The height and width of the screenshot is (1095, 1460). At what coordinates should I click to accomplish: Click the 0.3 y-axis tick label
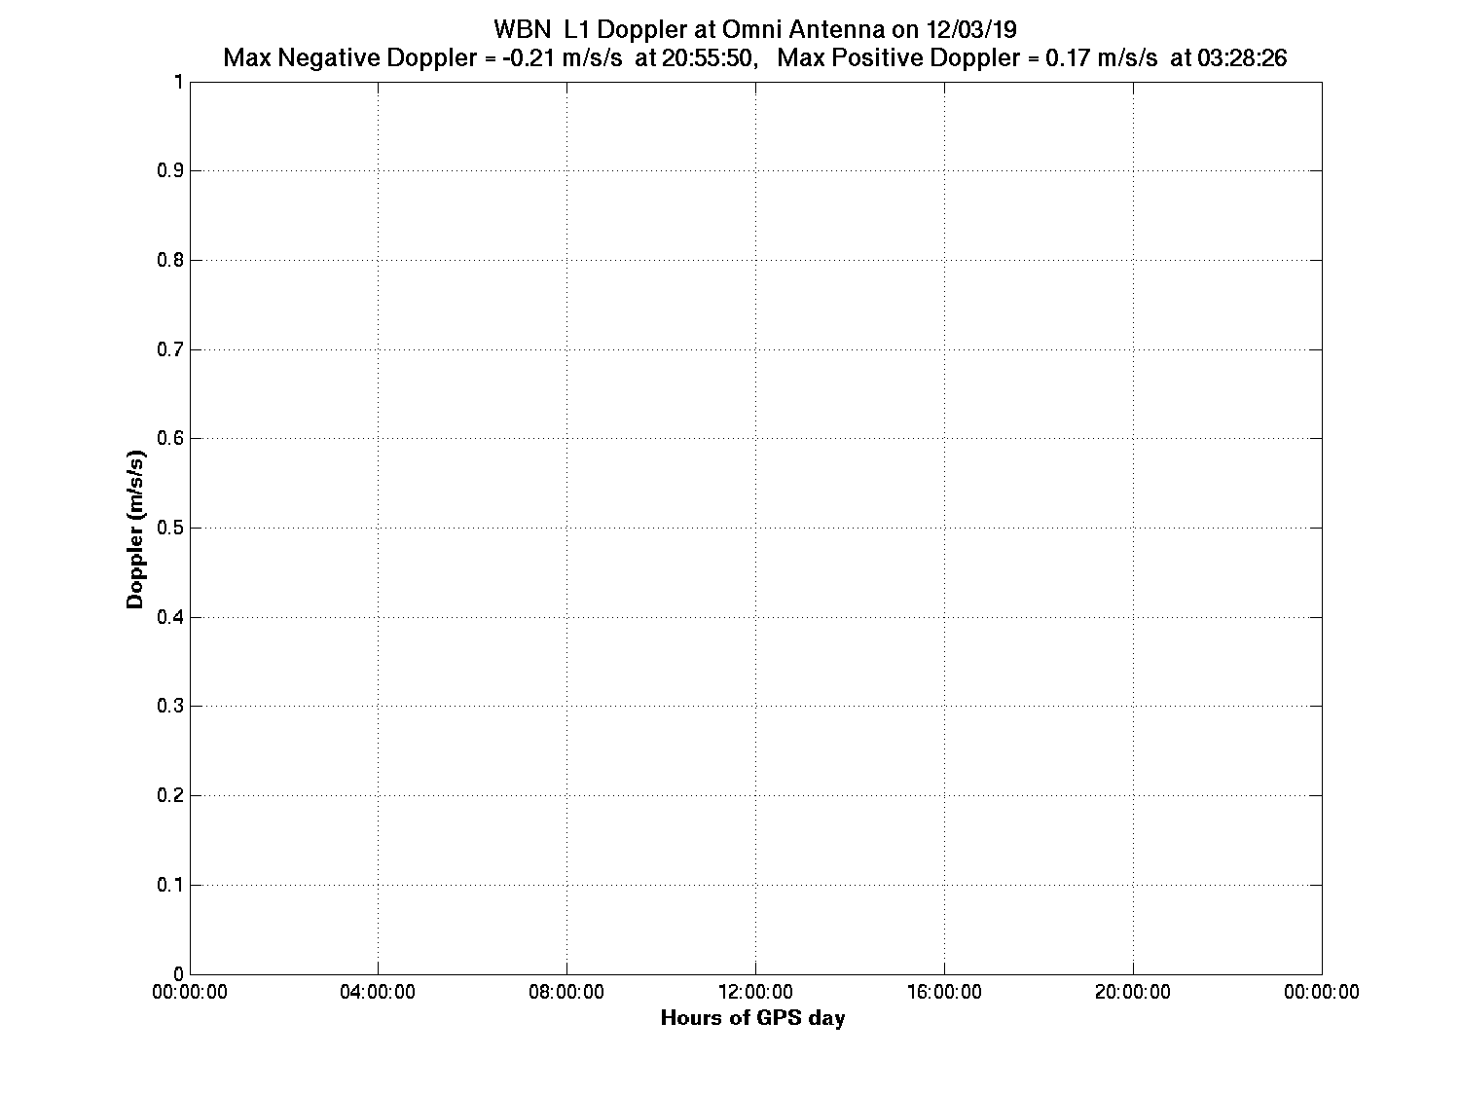[169, 707]
